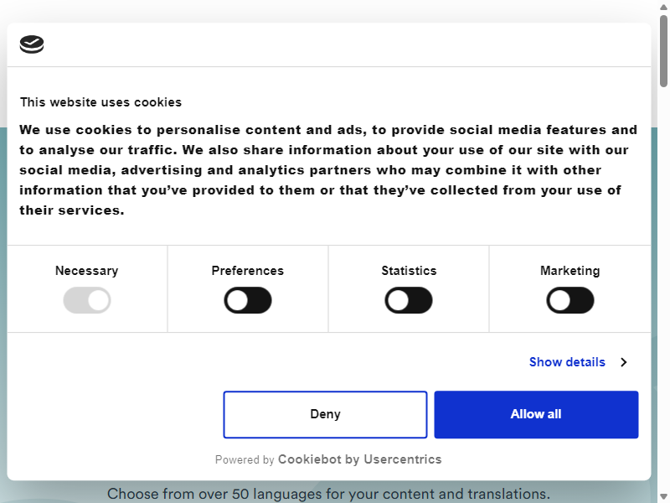Click the 'Choose from over 50 languages' text
Viewport: 670px width, 503px height.
click(x=328, y=494)
